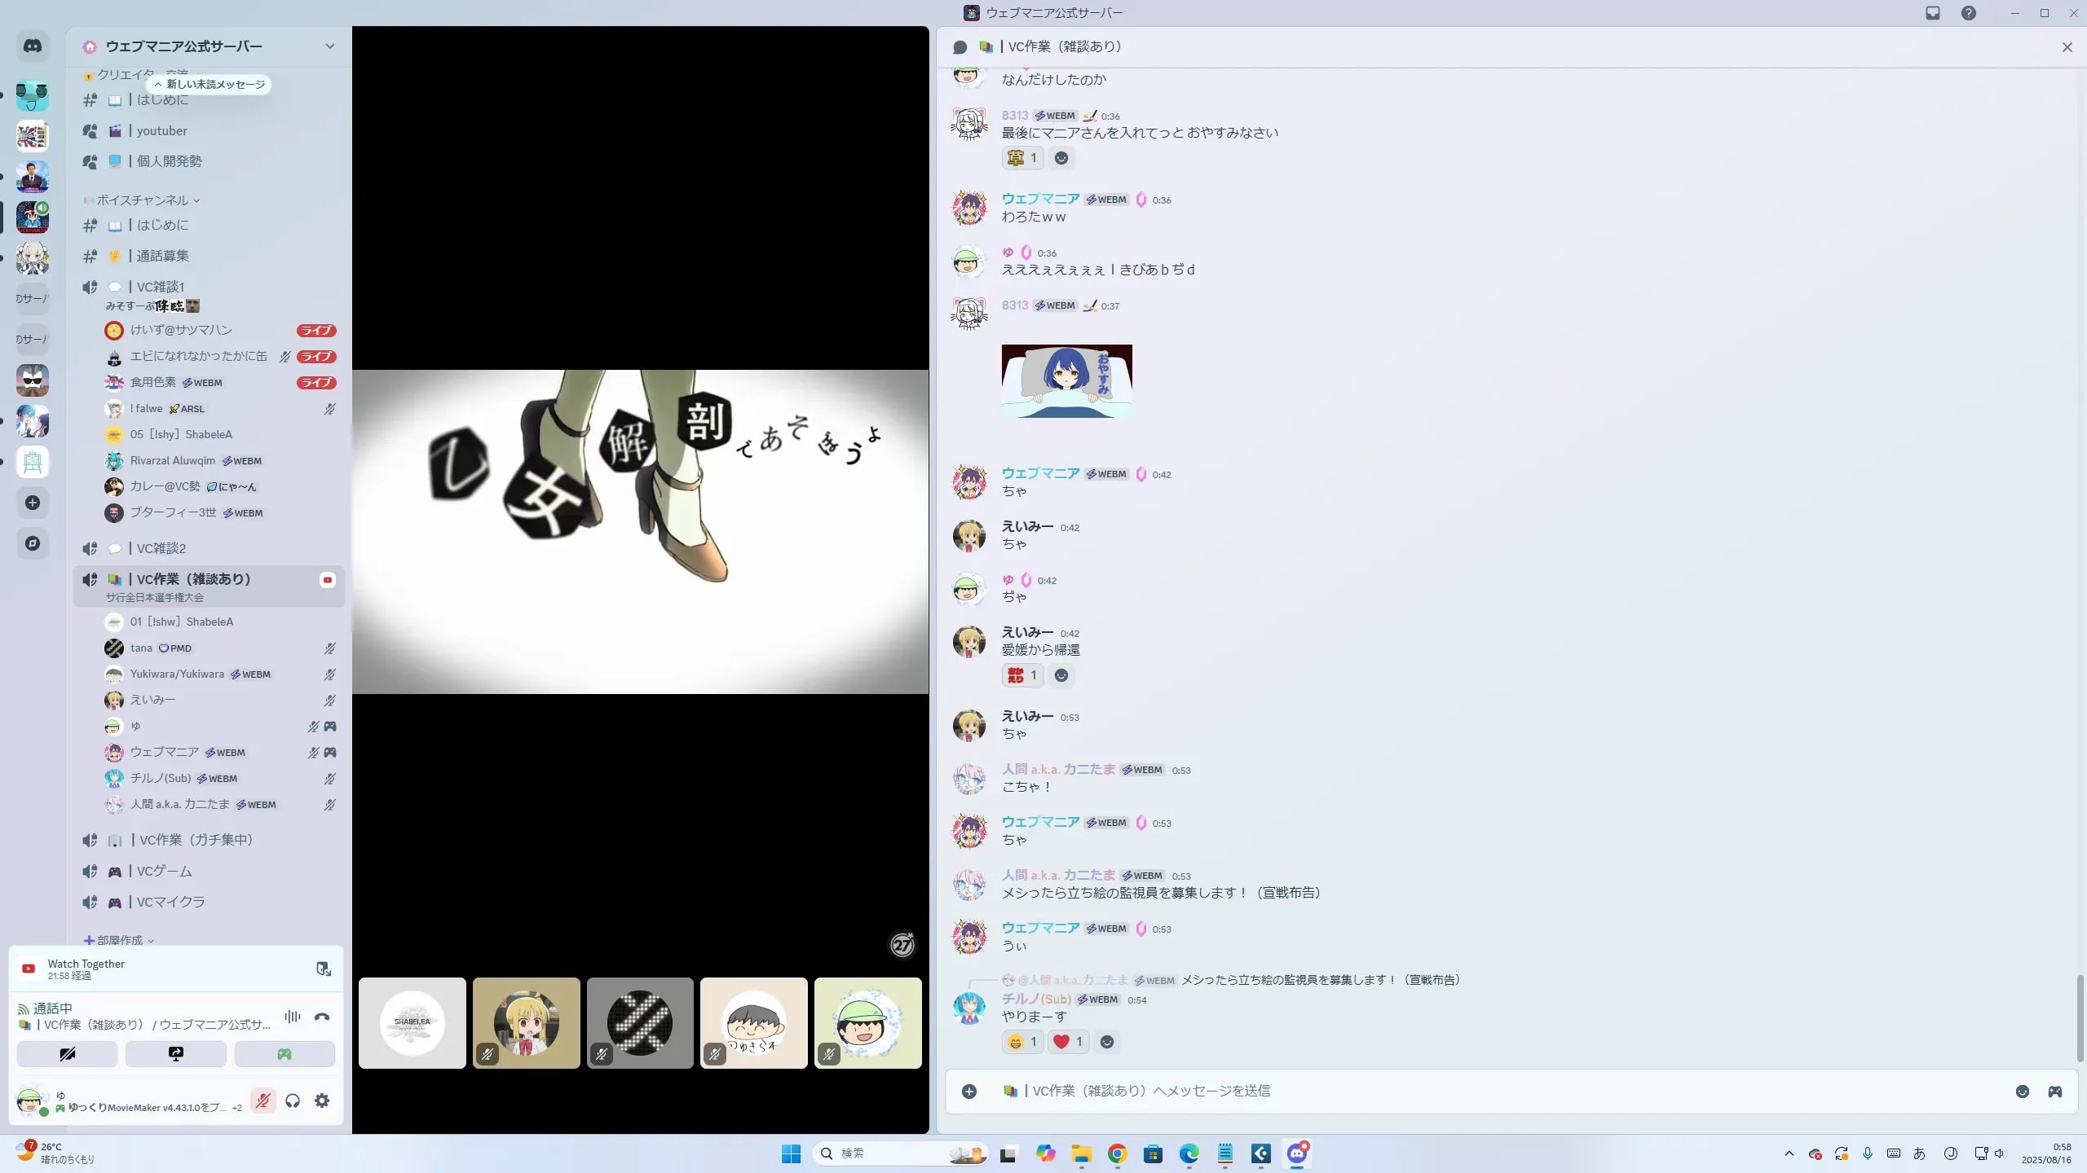Add the heart reaction on やりまーす
Viewport: 2087px width, 1173px height.
(x=1067, y=1042)
